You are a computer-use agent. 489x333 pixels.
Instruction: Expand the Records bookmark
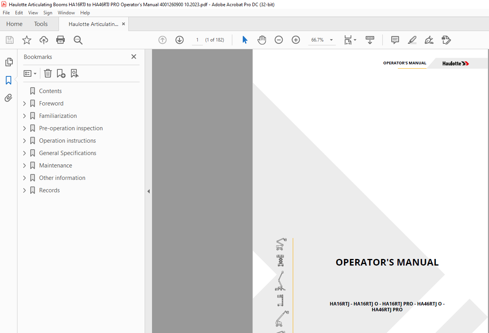coord(24,190)
